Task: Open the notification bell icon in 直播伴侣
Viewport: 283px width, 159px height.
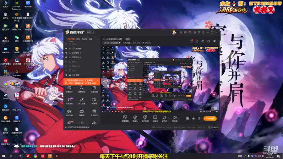Action: click(208, 41)
